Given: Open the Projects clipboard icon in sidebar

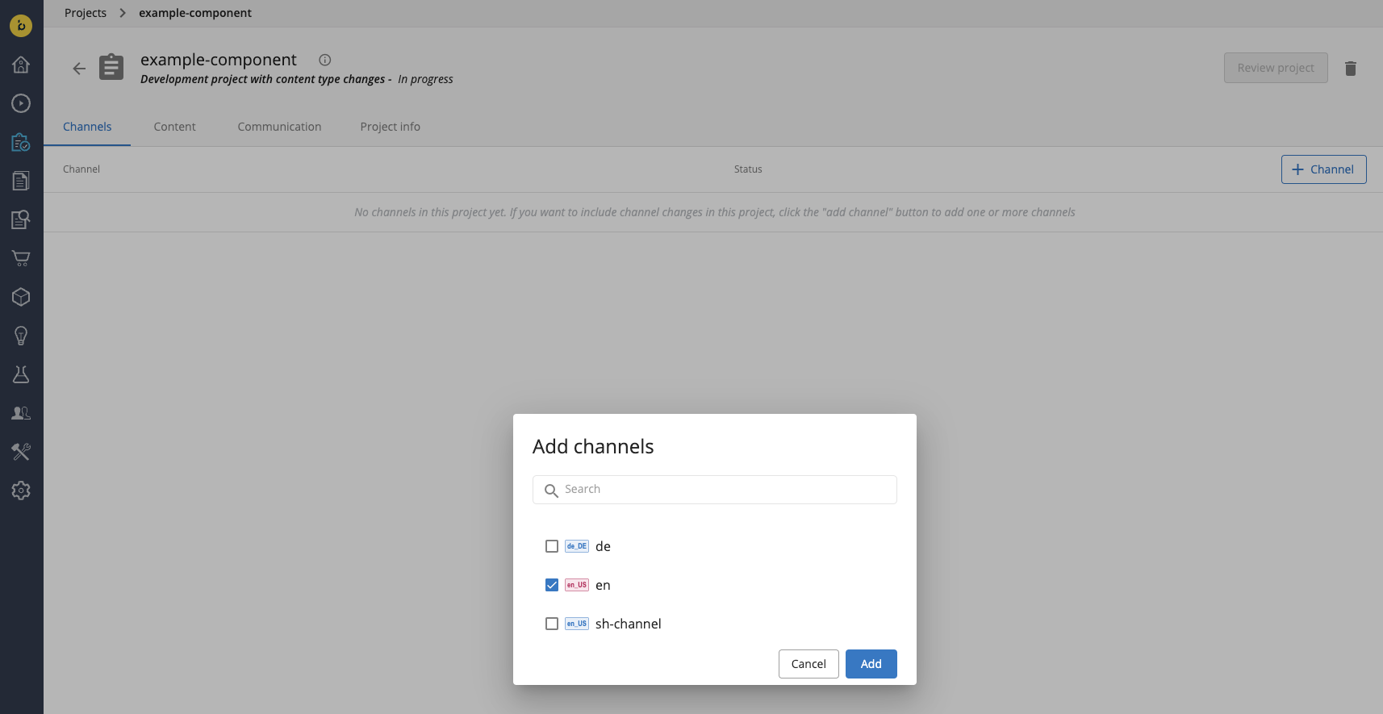Looking at the screenshot, I should [21, 142].
